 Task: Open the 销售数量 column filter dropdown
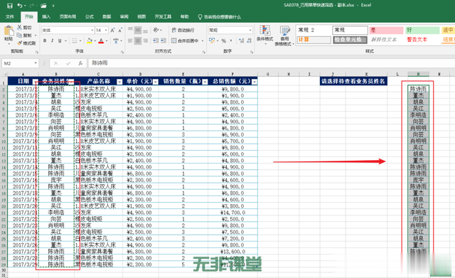[205, 82]
